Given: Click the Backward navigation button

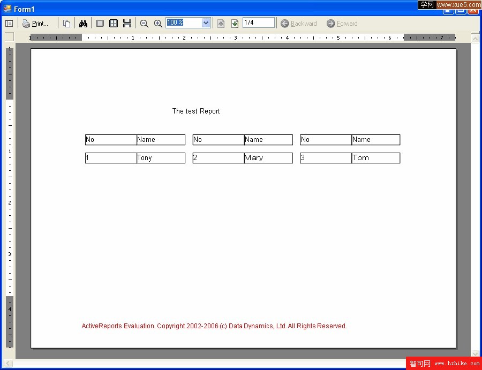Looking at the screenshot, I should [298, 24].
